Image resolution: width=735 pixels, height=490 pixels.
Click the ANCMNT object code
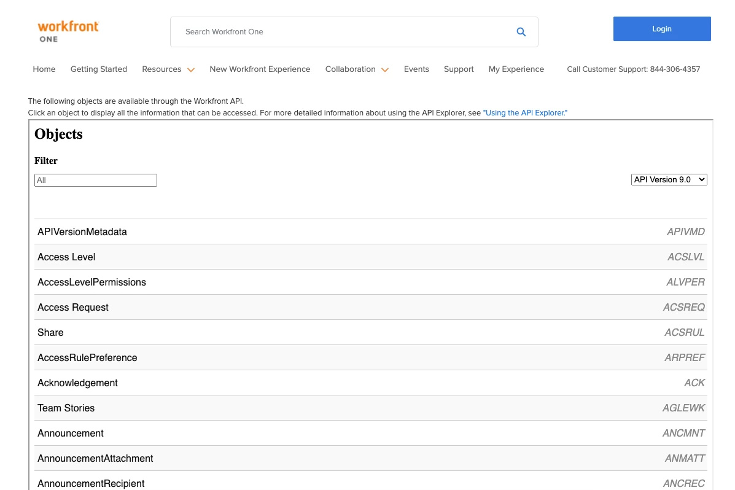(683, 434)
